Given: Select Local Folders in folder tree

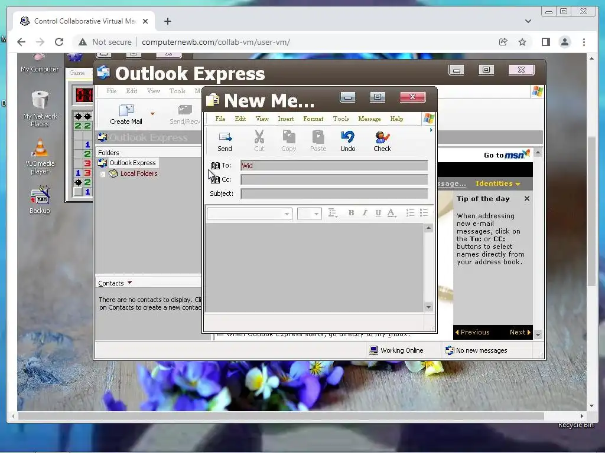Looking at the screenshot, I should coord(139,174).
